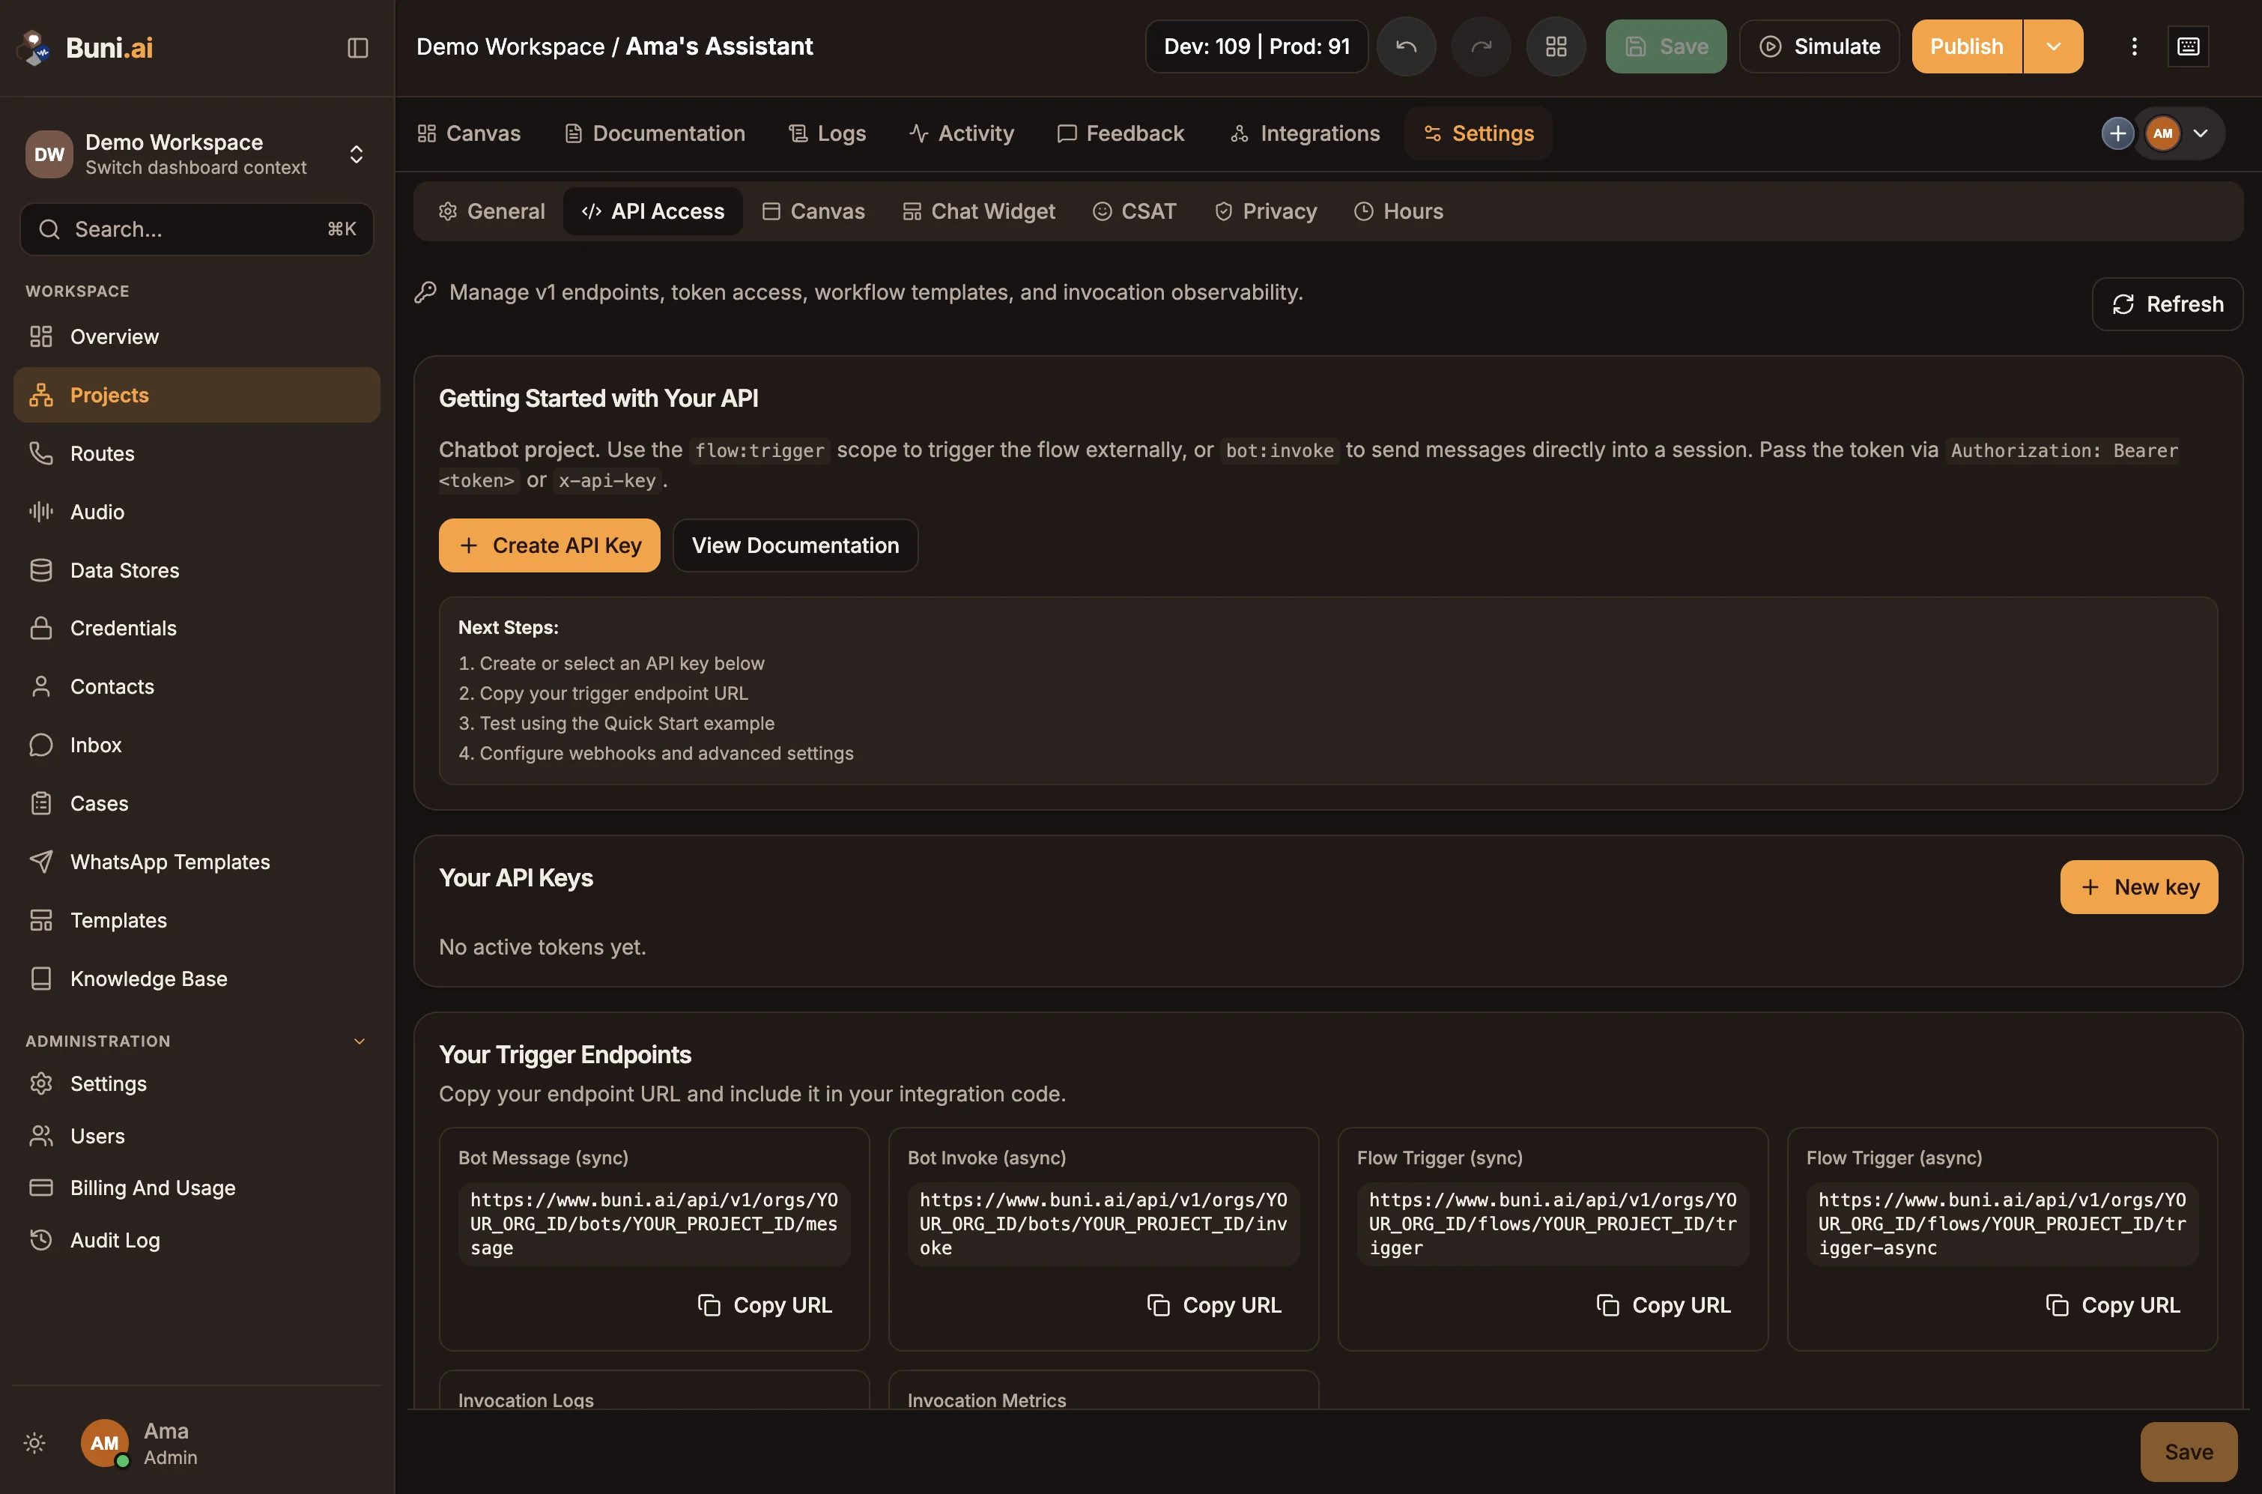The height and width of the screenshot is (1494, 2262).
Task: Switch to the Documentation tab
Action: click(655, 133)
